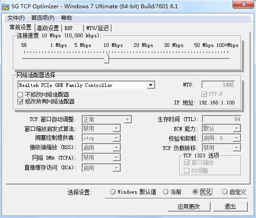Click the 56 slider scale label
Viewport: 256px width, 218px height.
(24, 45)
